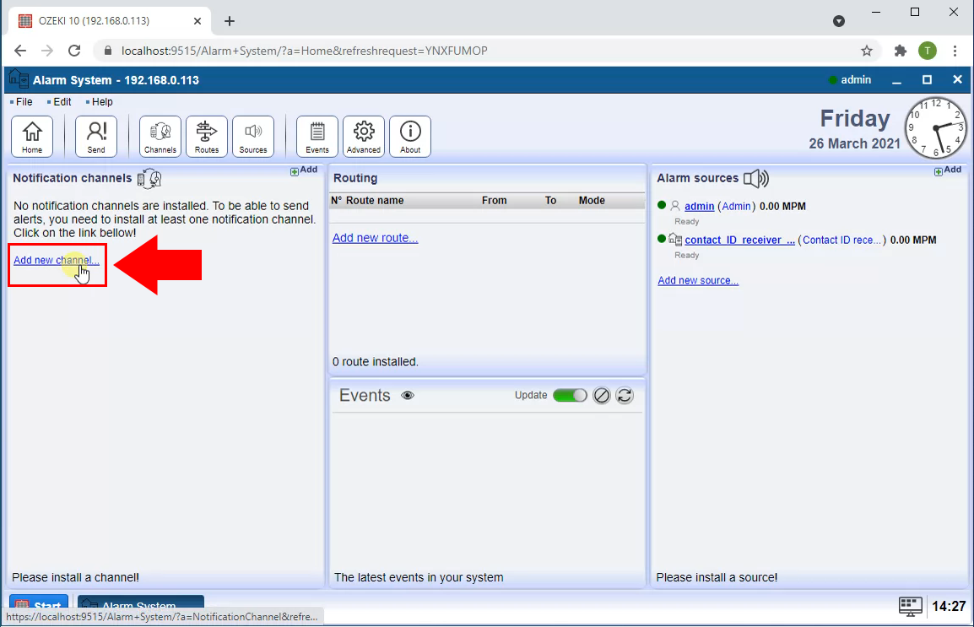
Task: Click the Add new channel link
Action: click(x=57, y=260)
